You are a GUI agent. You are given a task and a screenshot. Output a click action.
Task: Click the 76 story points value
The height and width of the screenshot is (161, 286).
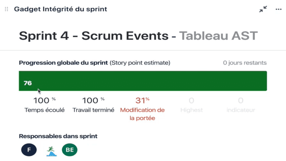[x=28, y=83]
